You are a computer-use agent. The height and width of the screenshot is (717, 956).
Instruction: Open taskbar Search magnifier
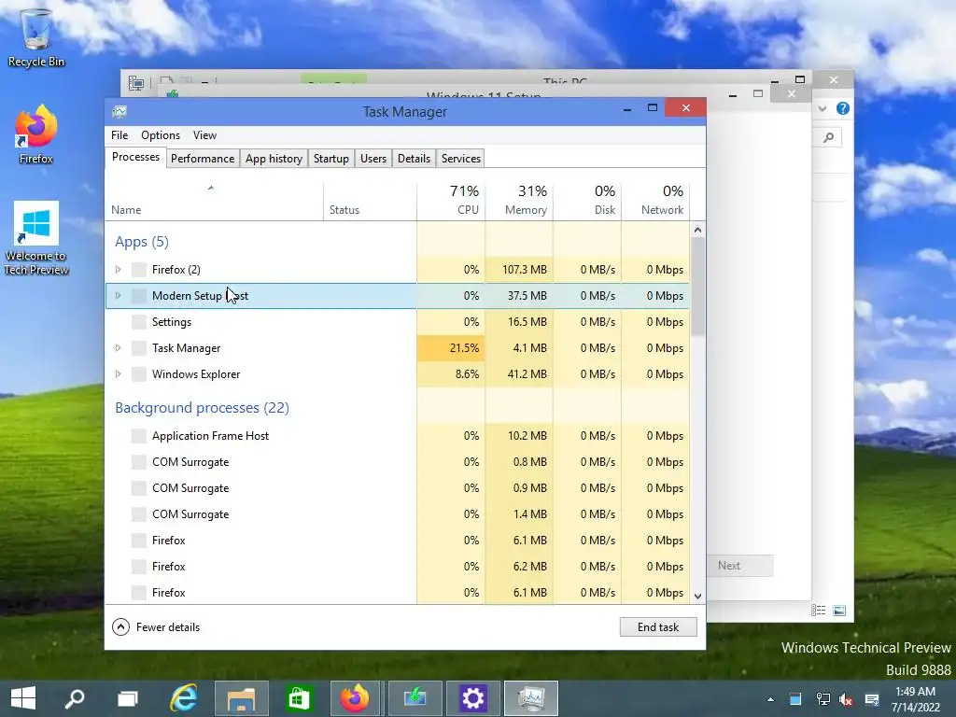(x=75, y=698)
